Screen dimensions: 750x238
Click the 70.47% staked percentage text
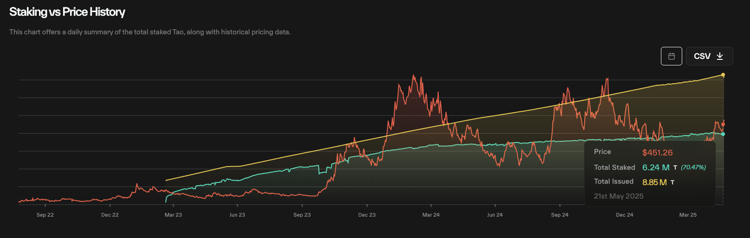[693, 167]
